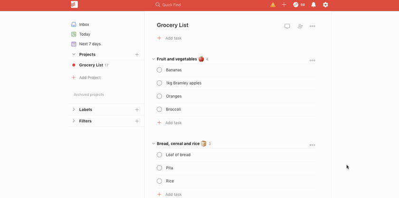Click the Quick Add plus icon in top bar

coord(284,5)
